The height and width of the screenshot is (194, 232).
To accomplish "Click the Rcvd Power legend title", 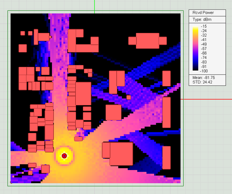I will (203, 13).
